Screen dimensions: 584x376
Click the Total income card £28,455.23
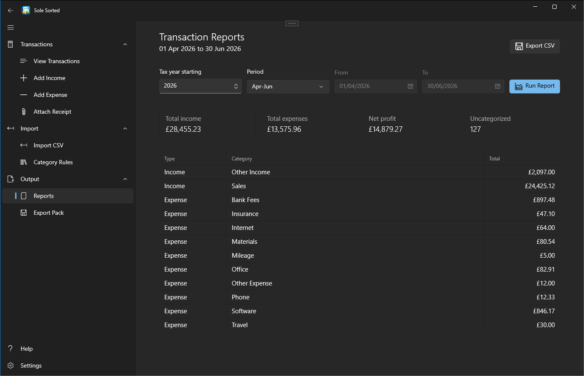point(207,124)
